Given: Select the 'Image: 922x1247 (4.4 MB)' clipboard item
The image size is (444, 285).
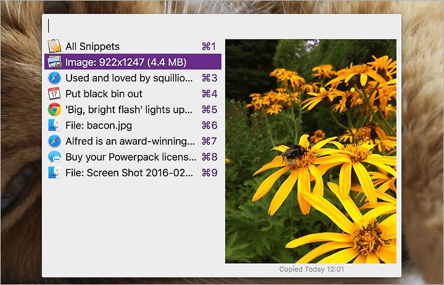Looking at the screenshot, I should 133,62.
